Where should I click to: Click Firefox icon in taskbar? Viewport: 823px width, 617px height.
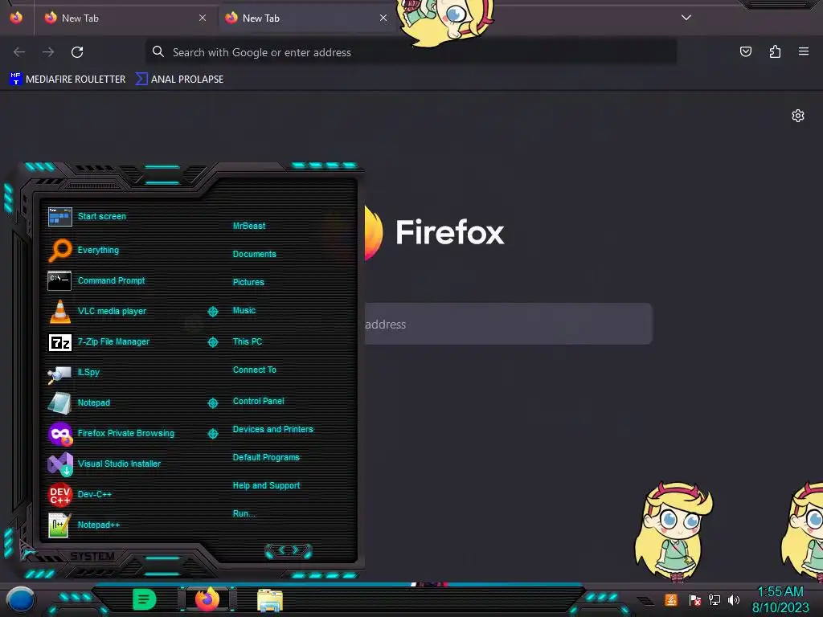[207, 599]
